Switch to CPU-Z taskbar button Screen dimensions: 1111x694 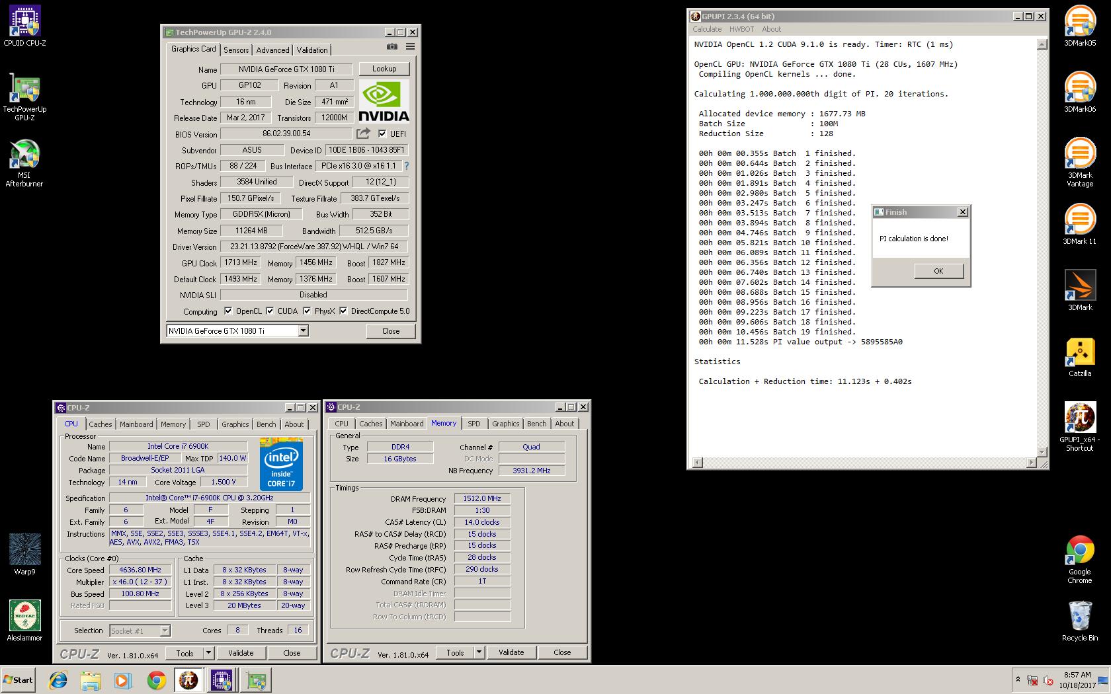click(222, 680)
